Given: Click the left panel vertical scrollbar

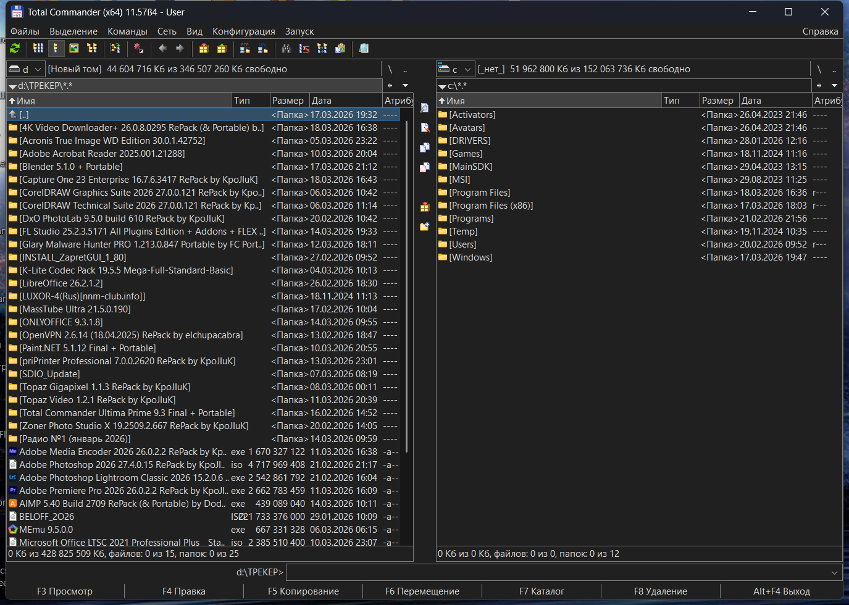Looking at the screenshot, I should pyautogui.click(x=406, y=284).
